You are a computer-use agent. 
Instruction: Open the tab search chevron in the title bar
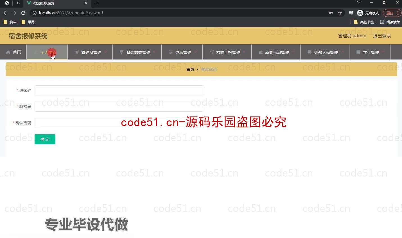click(x=358, y=3)
